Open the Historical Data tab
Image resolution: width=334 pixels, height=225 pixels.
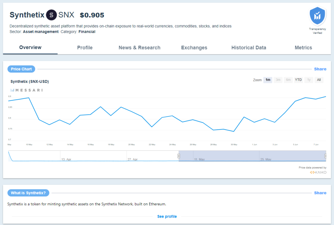tap(249, 47)
